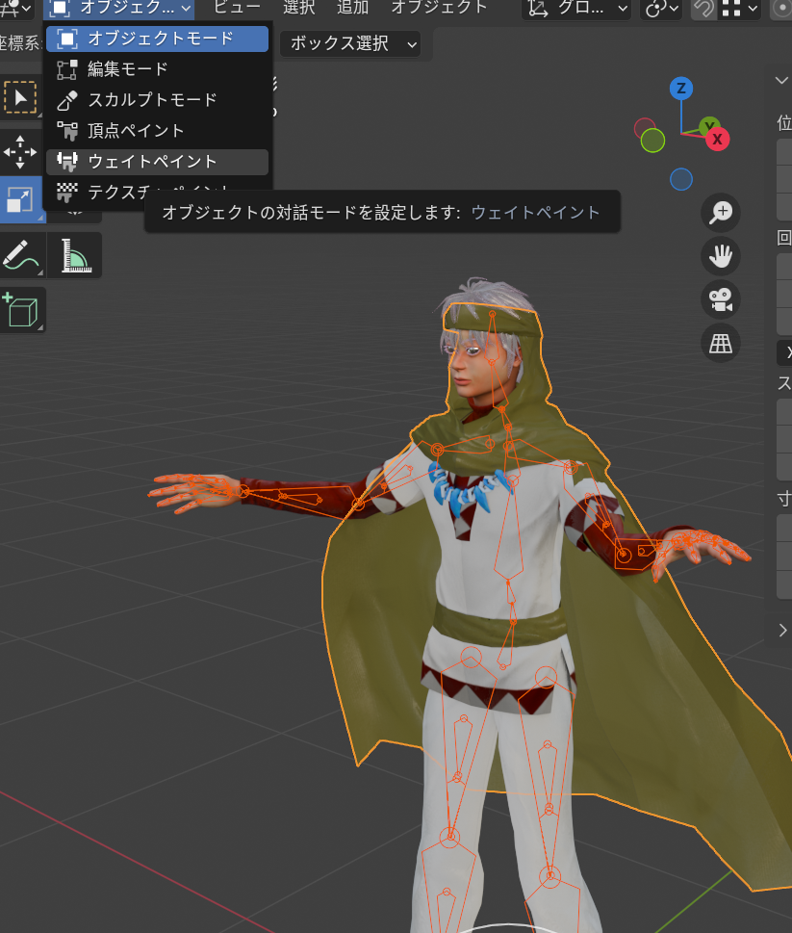This screenshot has width=792, height=933.
Task: Click the green Y axis gizmo ball
Action: pos(709,125)
